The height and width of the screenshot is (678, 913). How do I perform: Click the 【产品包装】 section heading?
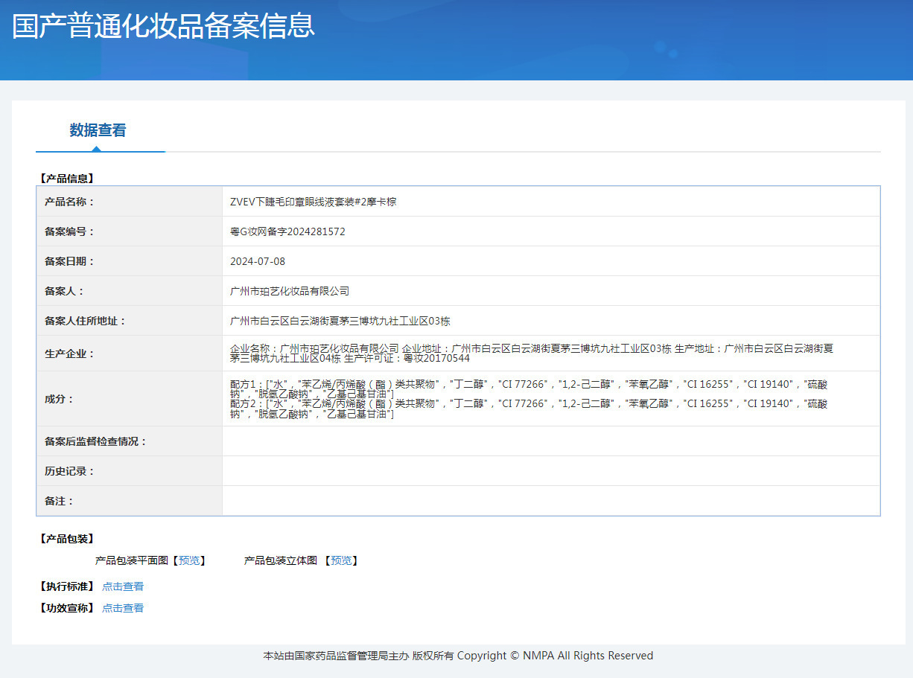coord(66,539)
